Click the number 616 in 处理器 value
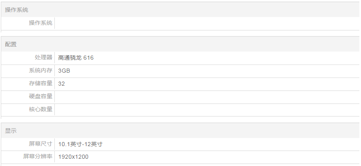Screen dimensions: 361x166 (88, 58)
